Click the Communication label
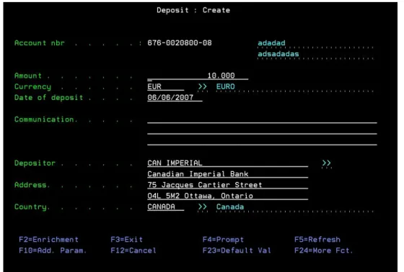This screenshot has width=404, height=272. [x=44, y=119]
